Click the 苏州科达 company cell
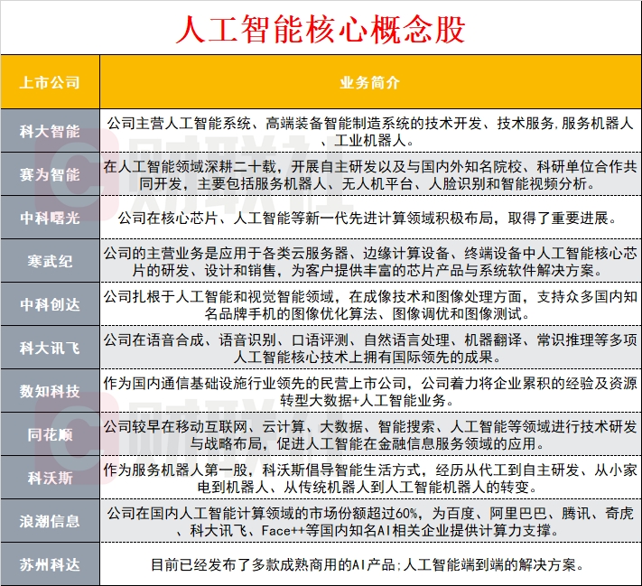 (x=50, y=564)
